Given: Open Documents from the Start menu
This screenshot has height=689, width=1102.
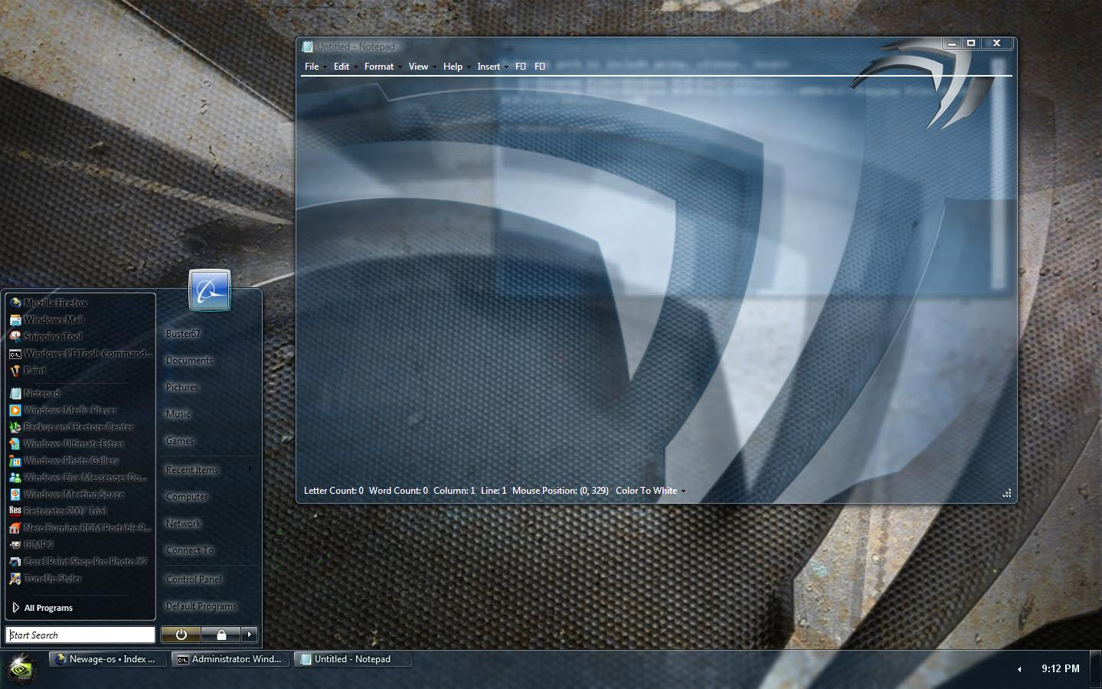Looking at the screenshot, I should pyautogui.click(x=188, y=360).
